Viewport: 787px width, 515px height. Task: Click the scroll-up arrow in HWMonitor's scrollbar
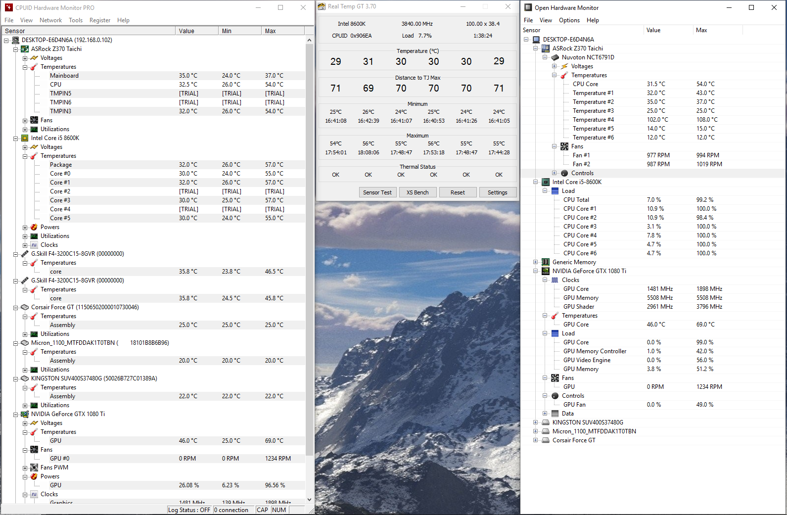pyautogui.click(x=309, y=40)
